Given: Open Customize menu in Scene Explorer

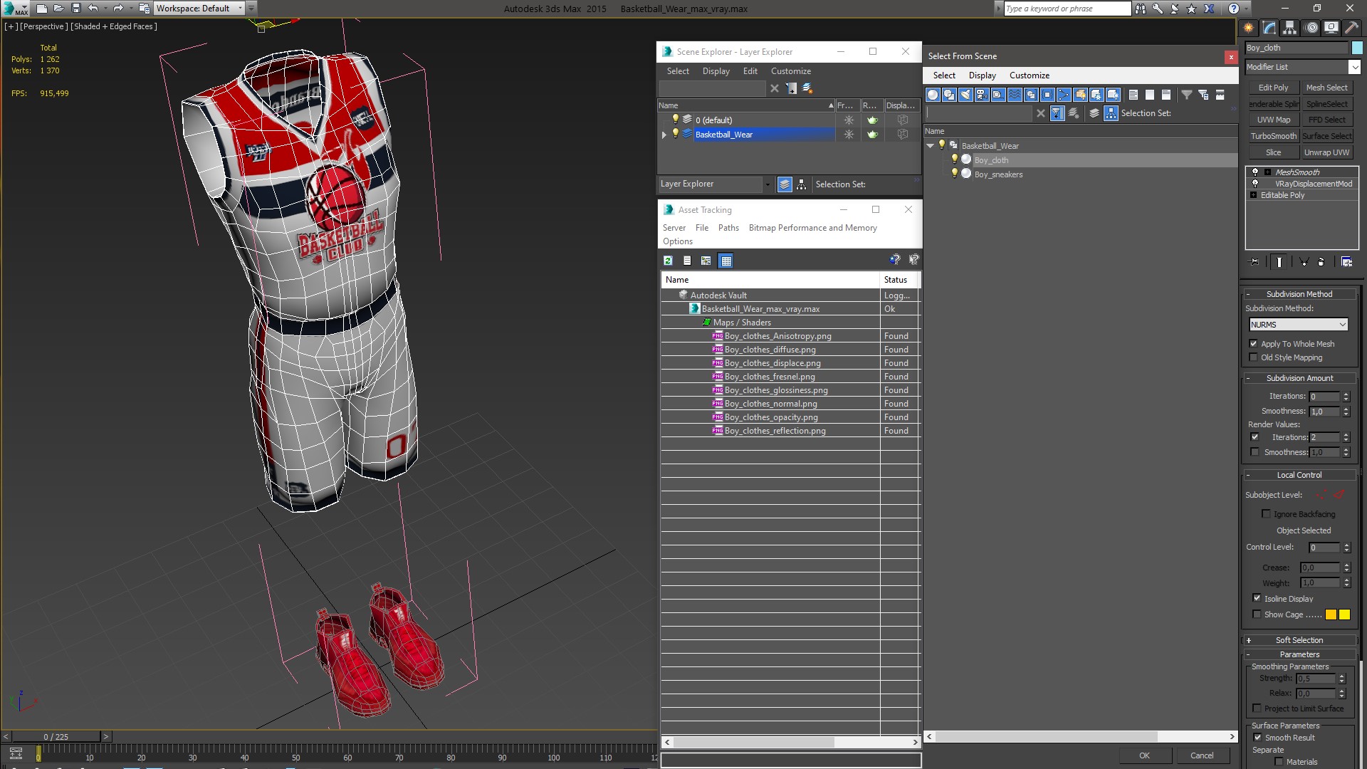Looking at the screenshot, I should (x=790, y=71).
